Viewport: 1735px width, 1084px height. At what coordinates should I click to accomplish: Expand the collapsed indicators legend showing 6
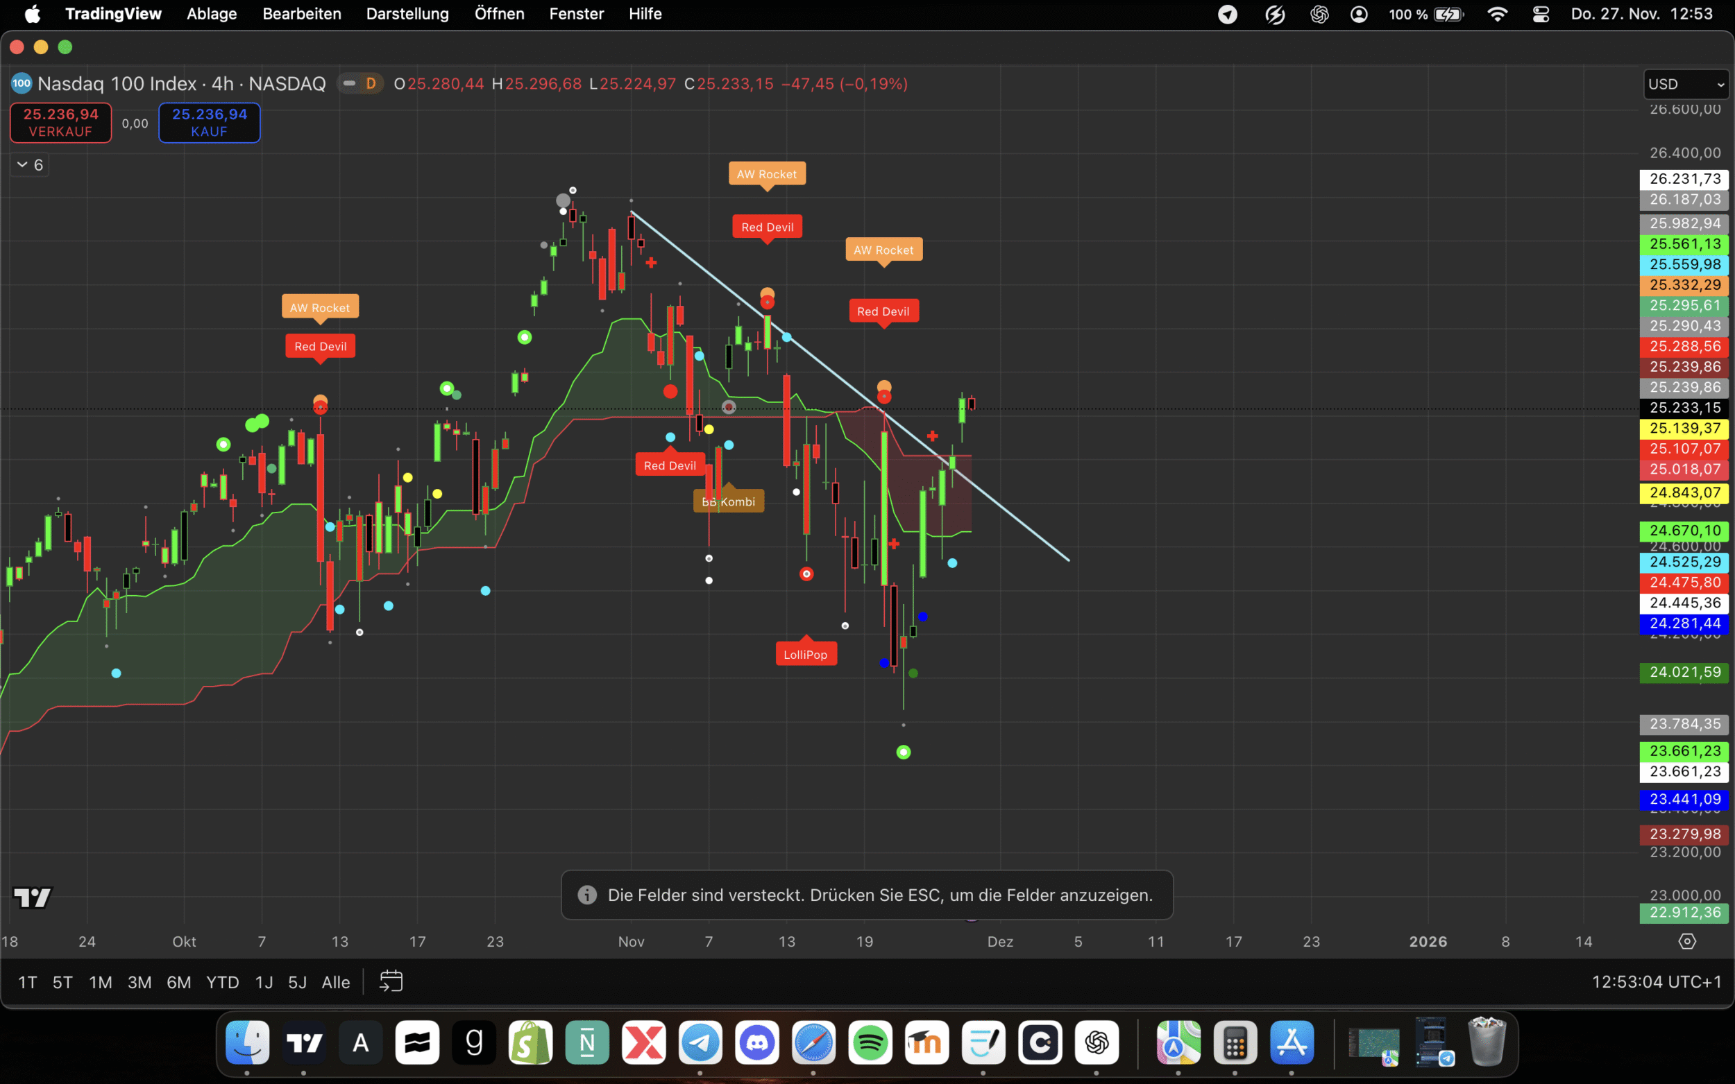click(30, 165)
